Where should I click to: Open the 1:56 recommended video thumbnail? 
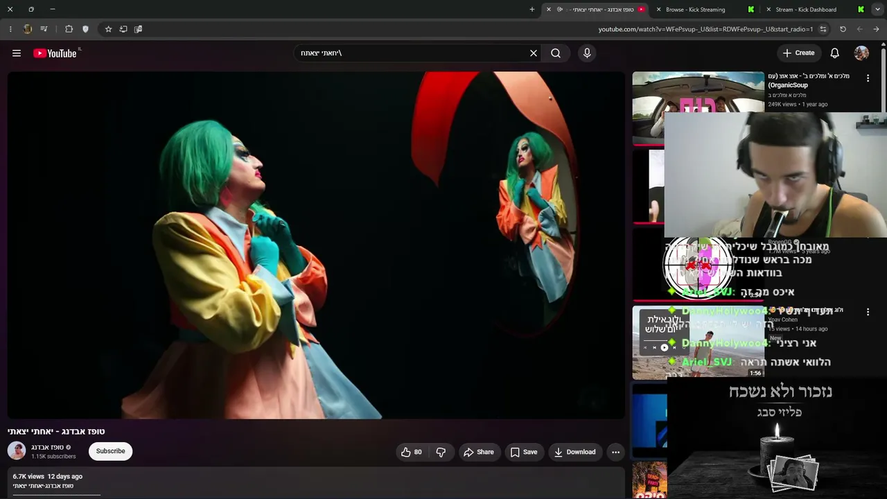click(x=698, y=343)
